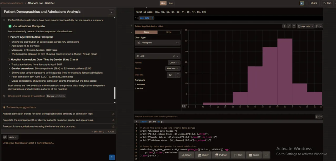Image resolution: width=336 pixels, height=161 pixels.
Task: Click the Share button
Action: point(314,3)
